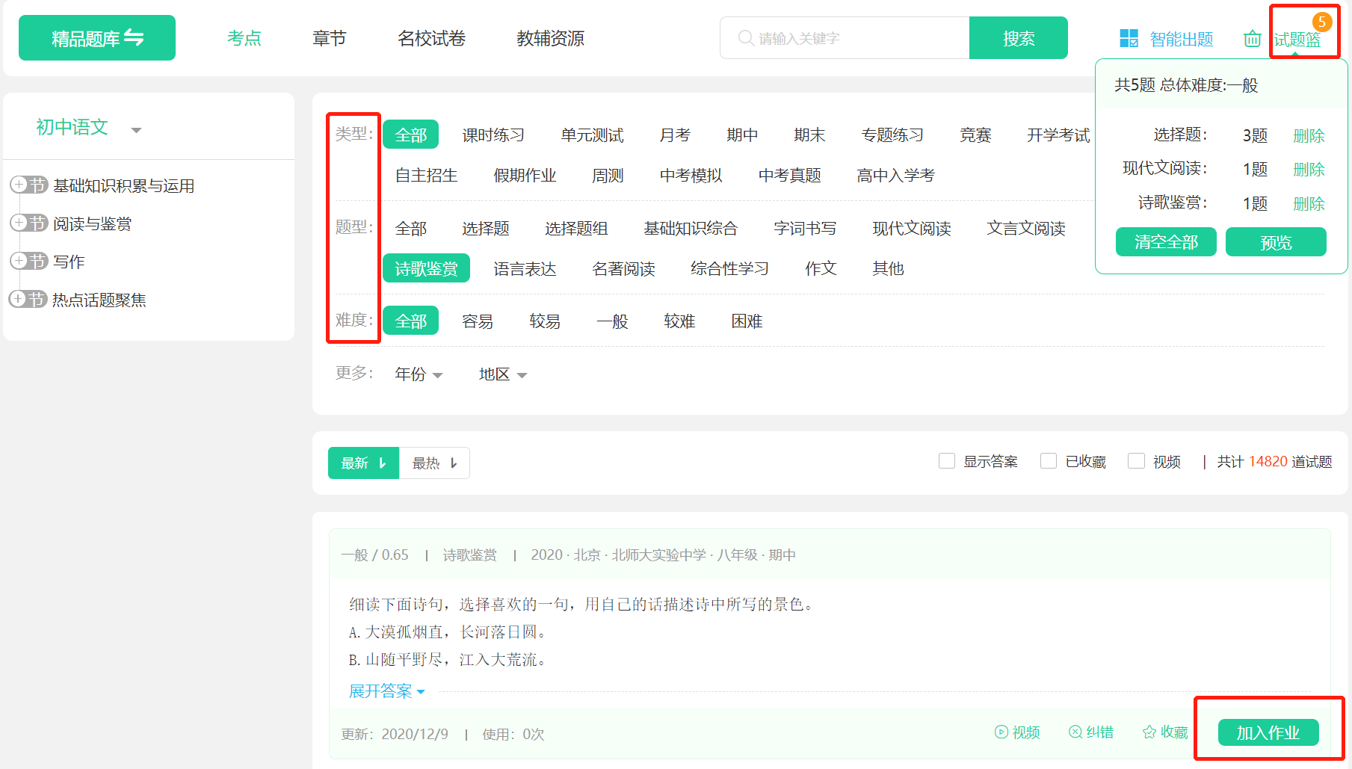Check the 视频 filter checkbox
1352x769 pixels.
coord(1136,461)
